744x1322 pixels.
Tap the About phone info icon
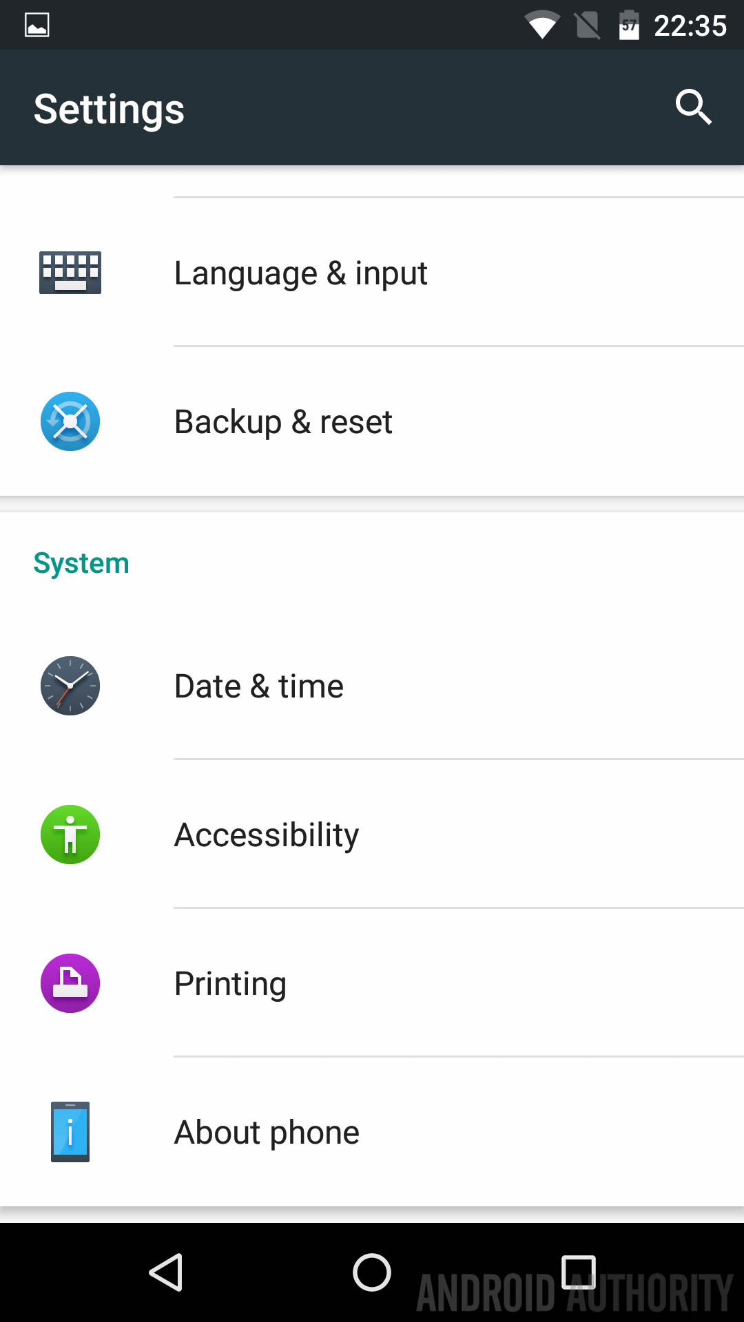pyautogui.click(x=70, y=1132)
